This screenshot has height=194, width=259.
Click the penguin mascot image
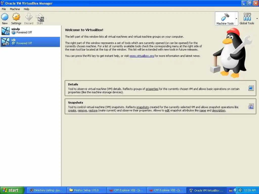(x=231, y=53)
